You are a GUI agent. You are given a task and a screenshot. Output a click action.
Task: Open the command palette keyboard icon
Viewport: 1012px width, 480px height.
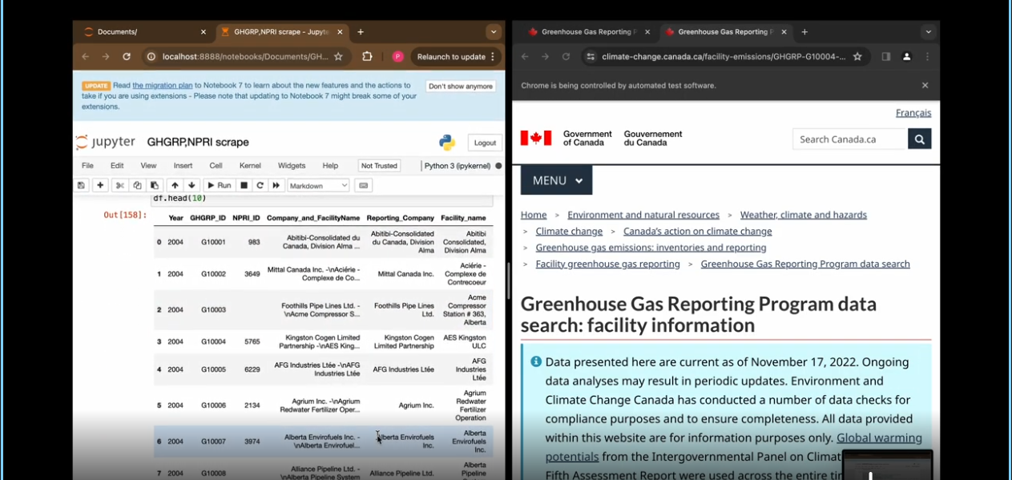pos(363,185)
